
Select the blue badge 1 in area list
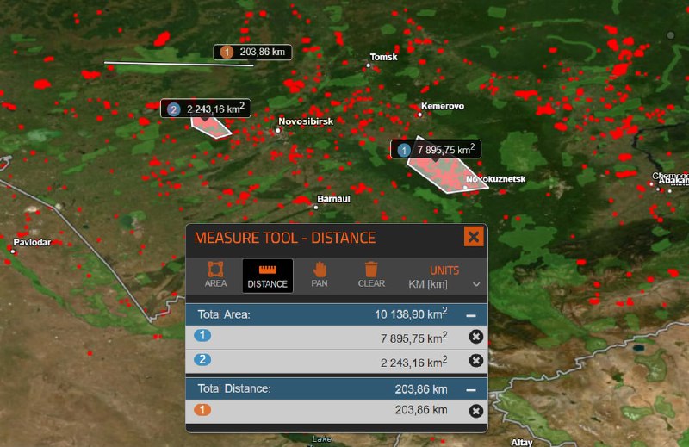[x=202, y=335]
